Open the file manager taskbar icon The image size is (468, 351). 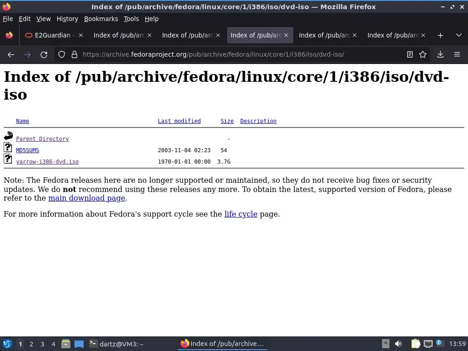click(66, 344)
